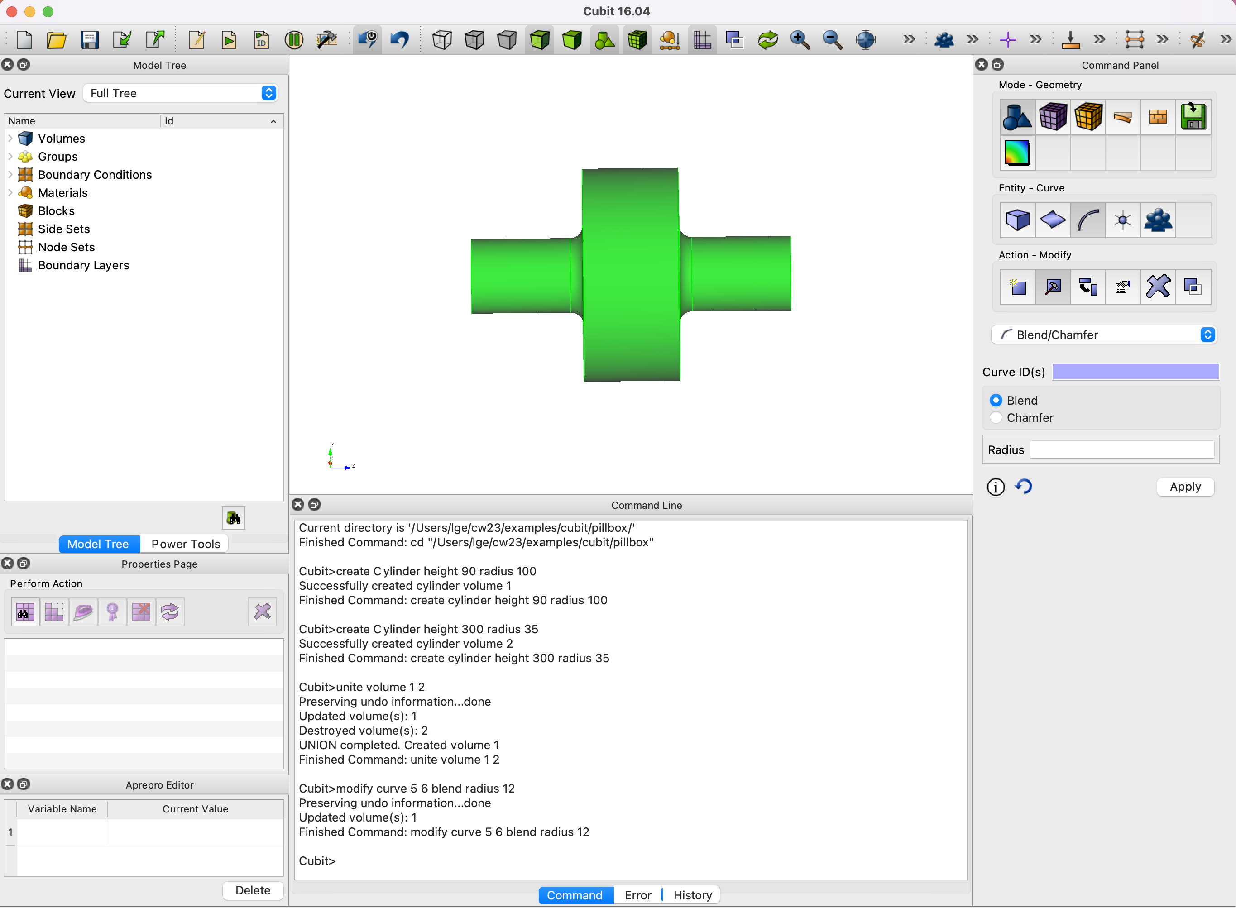Click the Delete action X icon
The height and width of the screenshot is (908, 1236).
1158,287
